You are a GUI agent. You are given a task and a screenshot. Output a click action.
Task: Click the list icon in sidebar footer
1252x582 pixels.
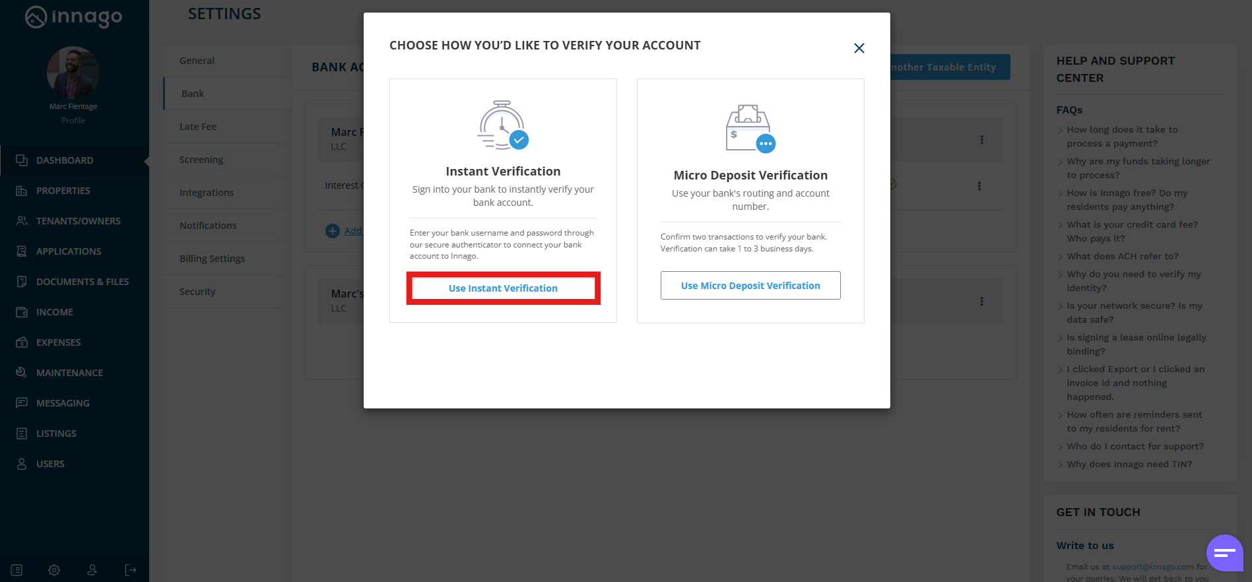point(16,570)
